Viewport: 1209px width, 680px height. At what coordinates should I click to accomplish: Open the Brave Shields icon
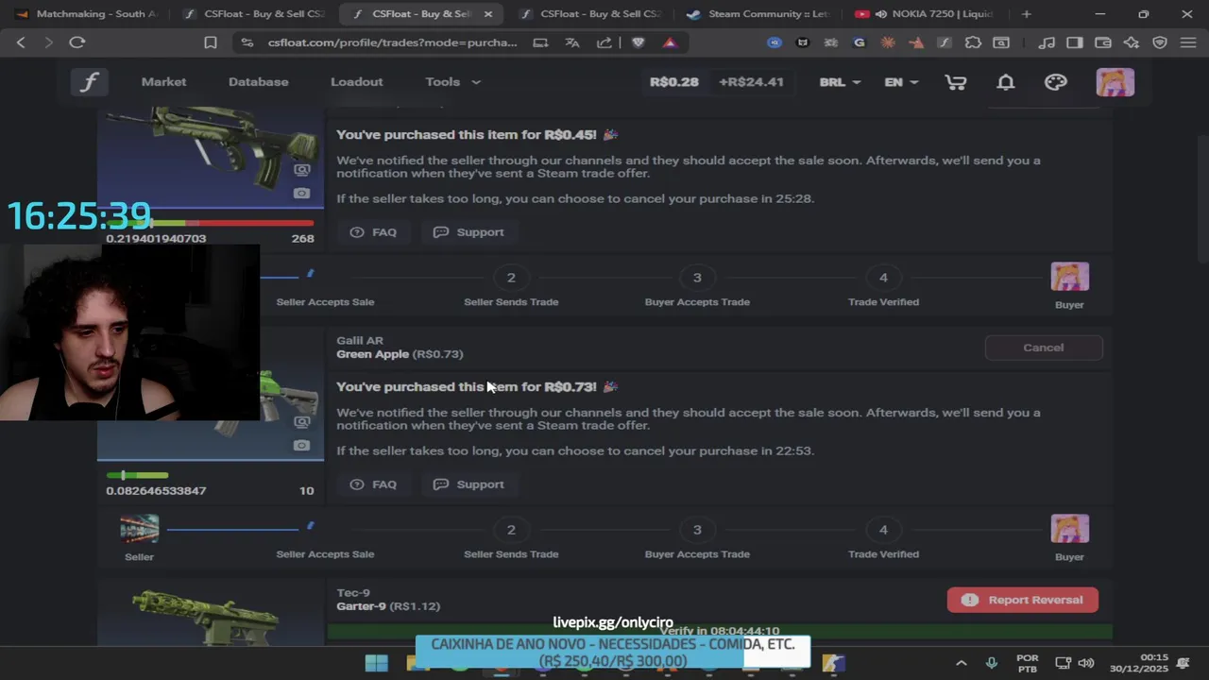pyautogui.click(x=638, y=42)
